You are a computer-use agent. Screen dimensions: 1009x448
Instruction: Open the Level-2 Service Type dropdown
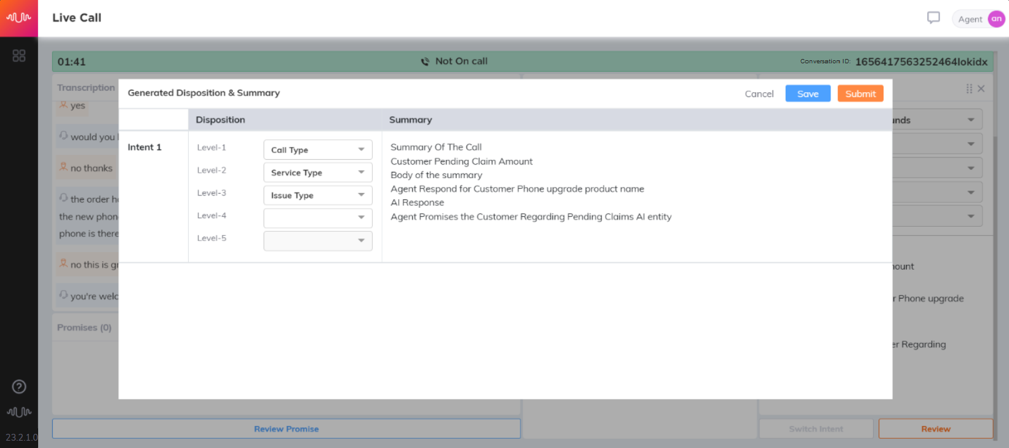[x=318, y=173]
